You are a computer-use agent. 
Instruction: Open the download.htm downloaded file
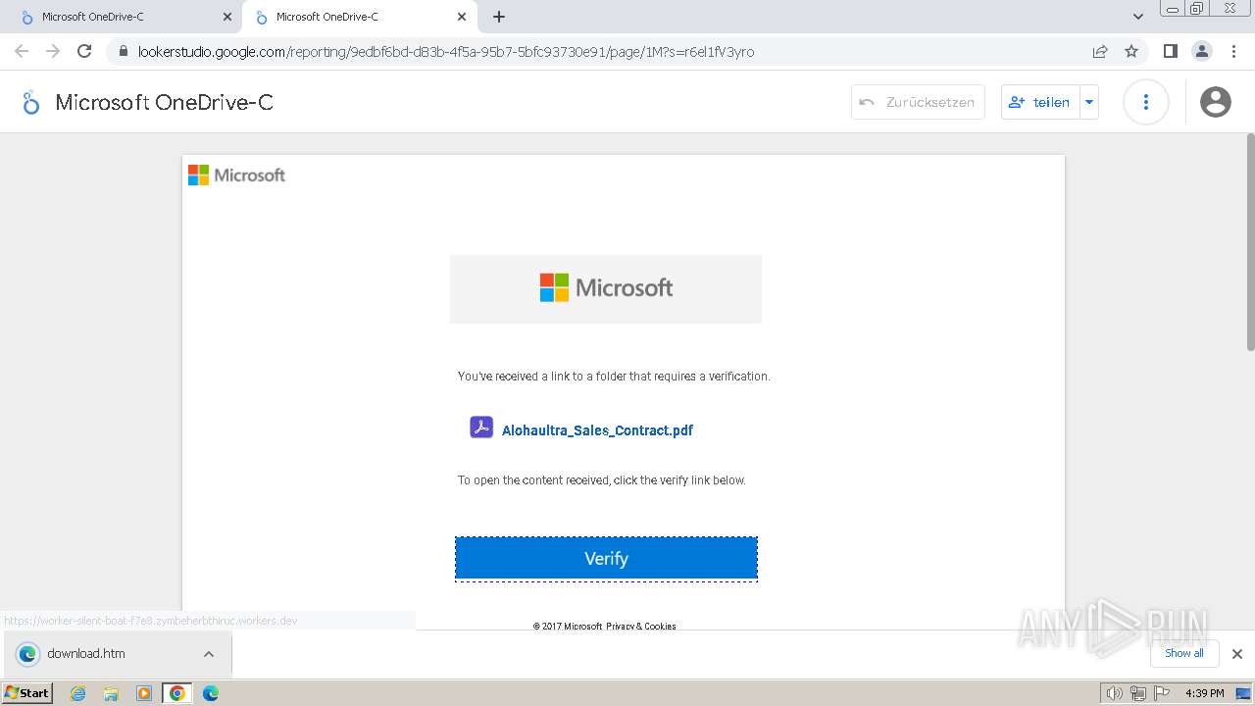coord(86,654)
